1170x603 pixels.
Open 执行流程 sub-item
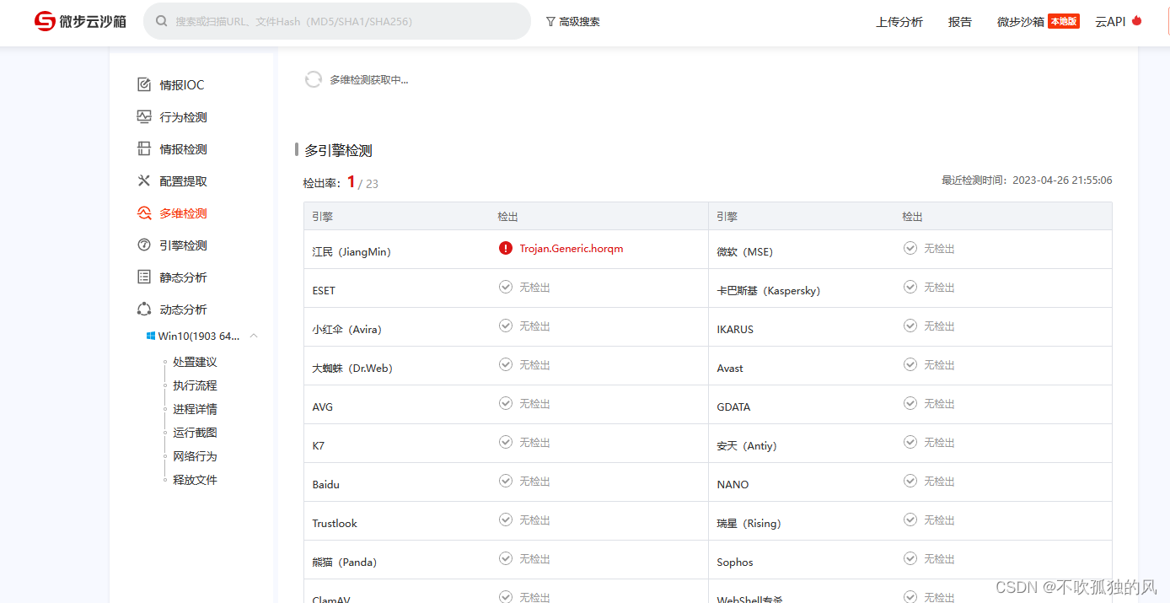pos(195,385)
